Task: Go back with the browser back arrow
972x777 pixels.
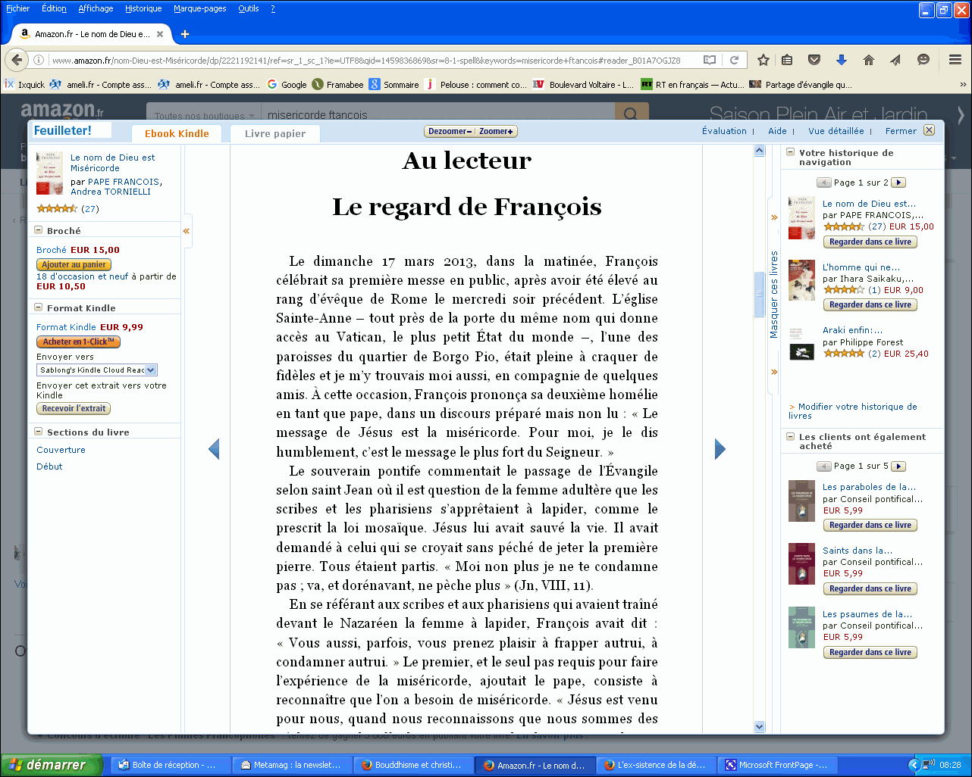Action: (x=16, y=60)
